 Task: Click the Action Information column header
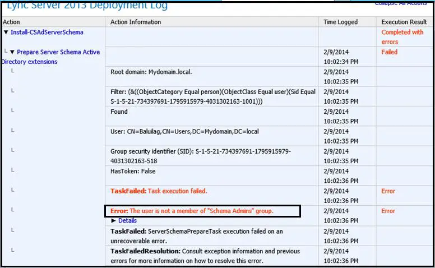[136, 22]
